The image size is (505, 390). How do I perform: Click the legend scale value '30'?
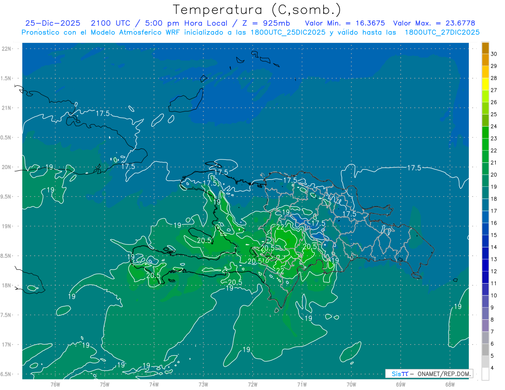tap(494, 54)
